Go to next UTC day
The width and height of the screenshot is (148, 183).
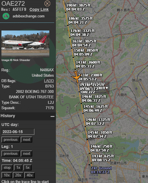pos(27,140)
